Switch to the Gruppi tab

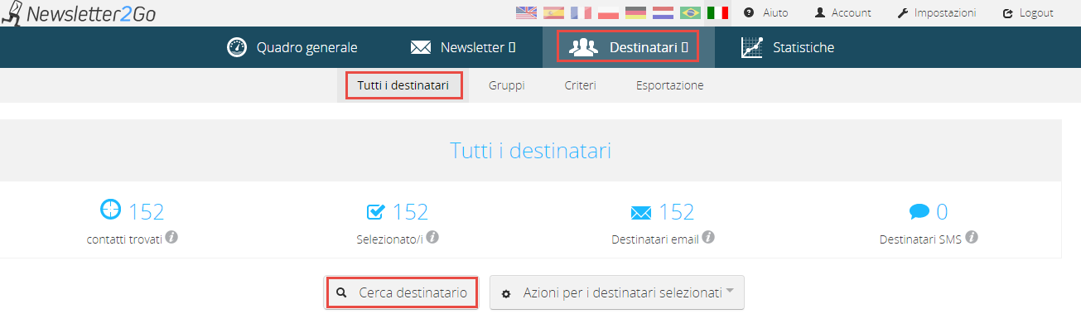click(x=506, y=85)
